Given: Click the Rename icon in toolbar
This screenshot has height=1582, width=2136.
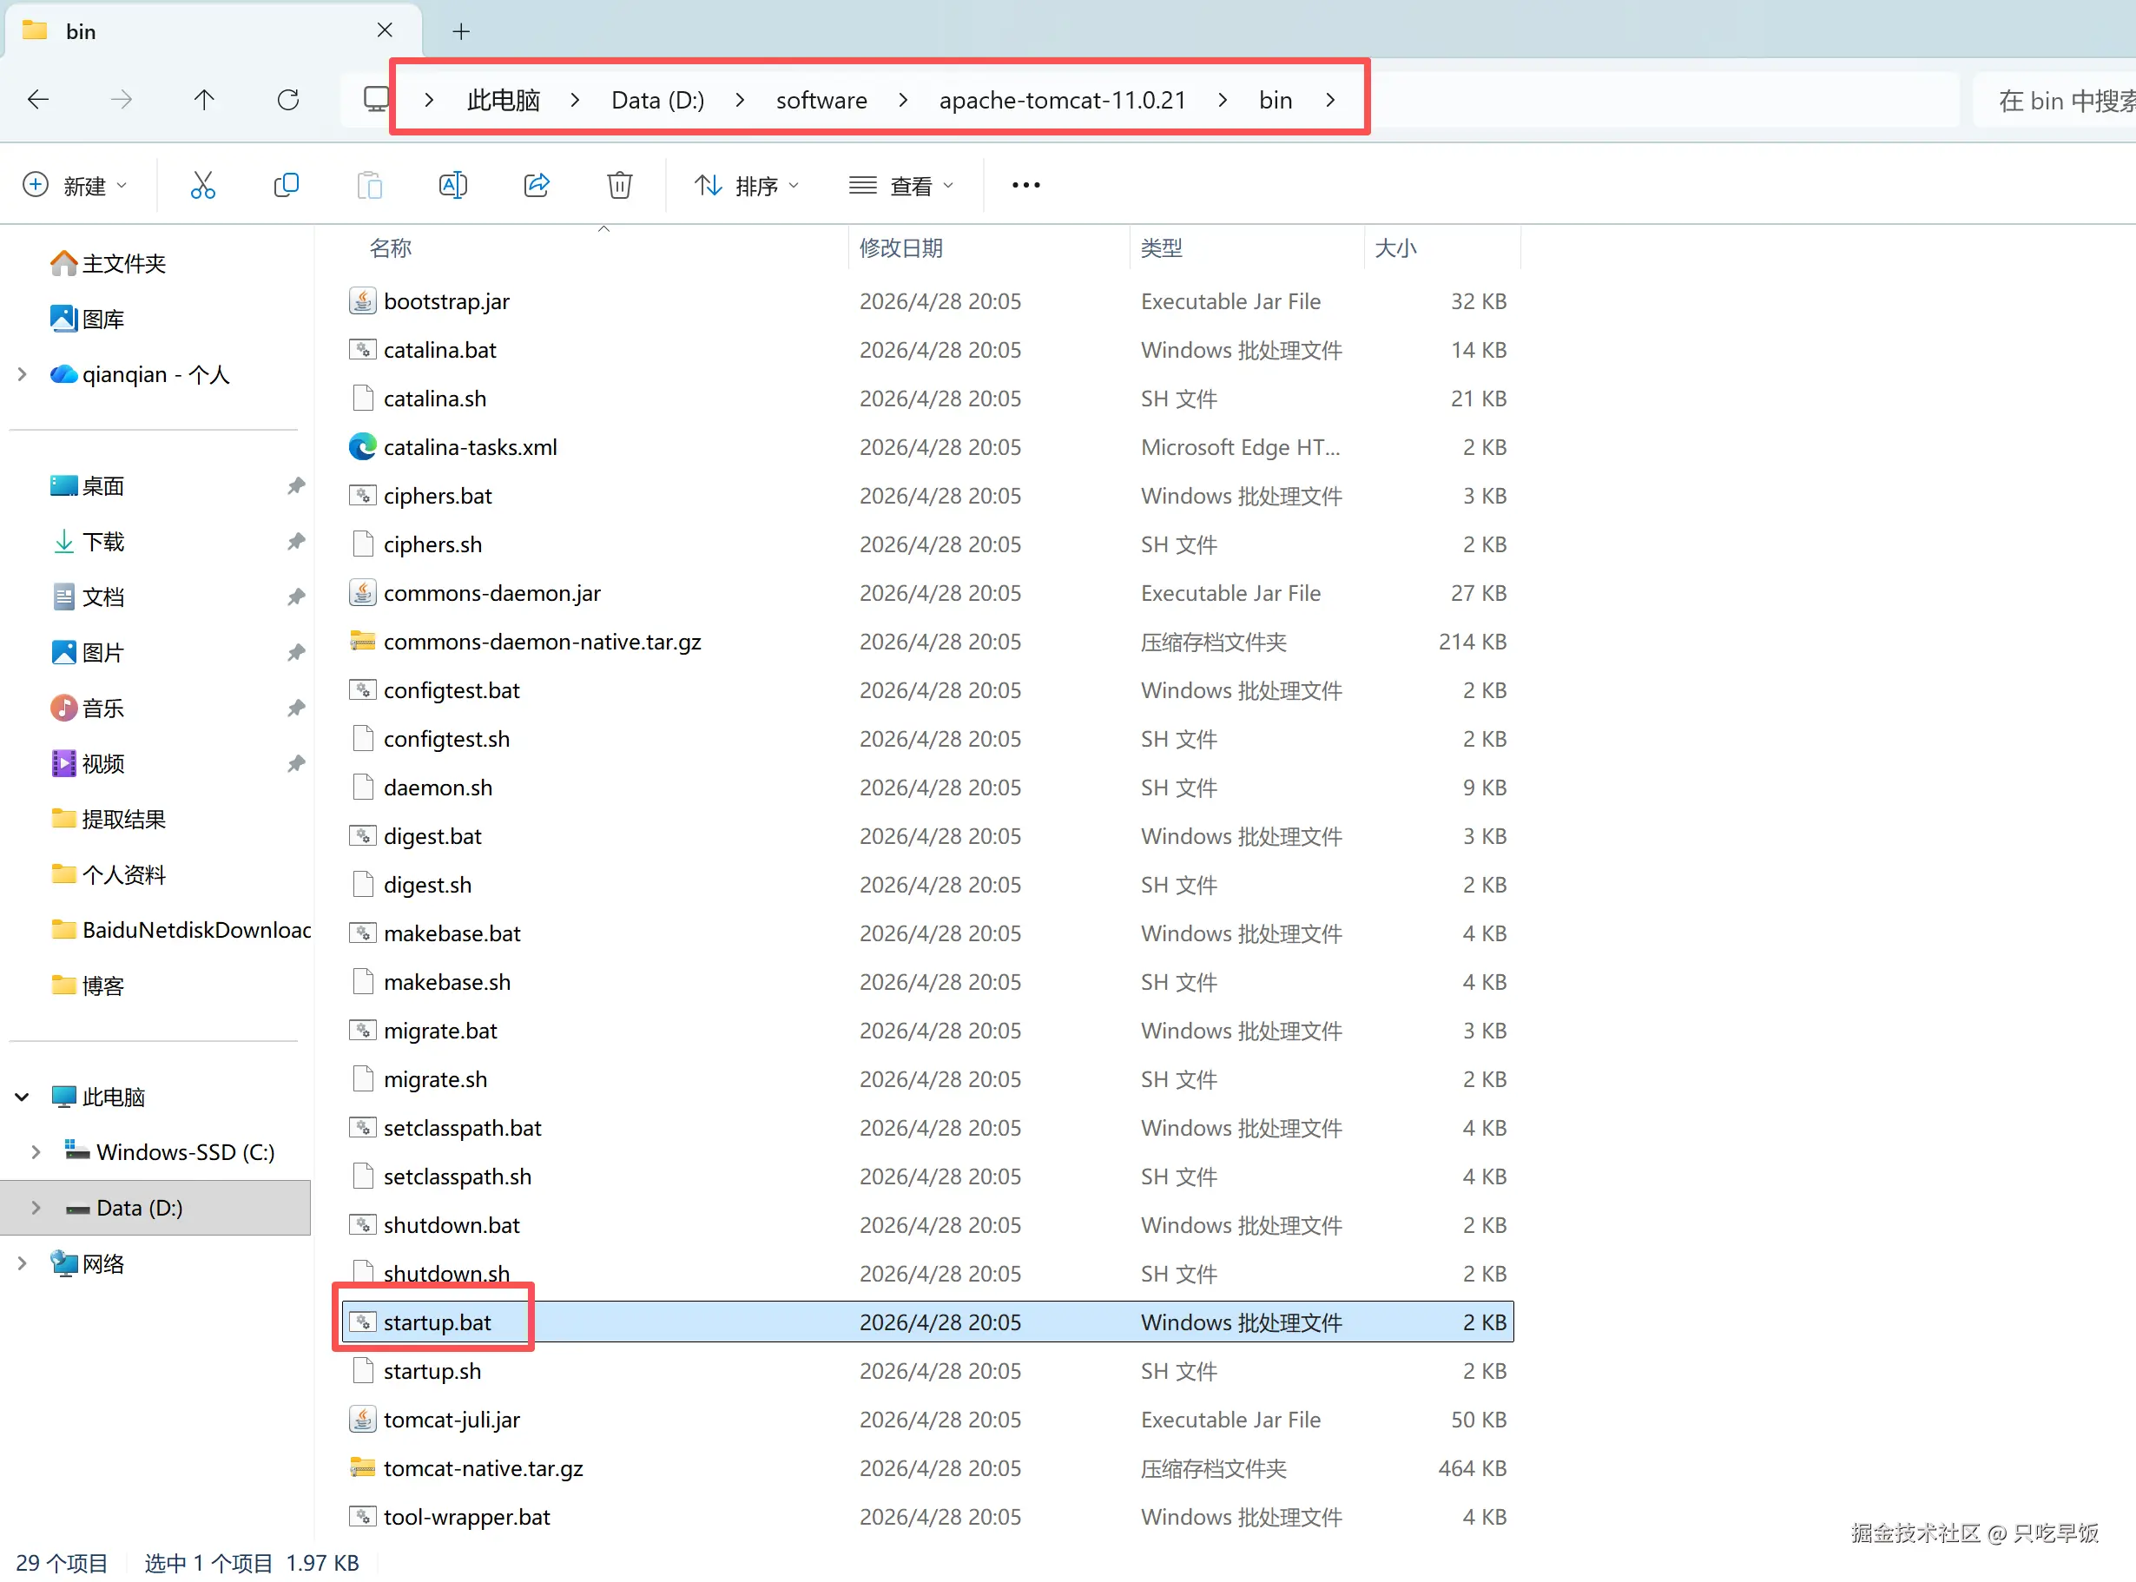Looking at the screenshot, I should coord(453,185).
